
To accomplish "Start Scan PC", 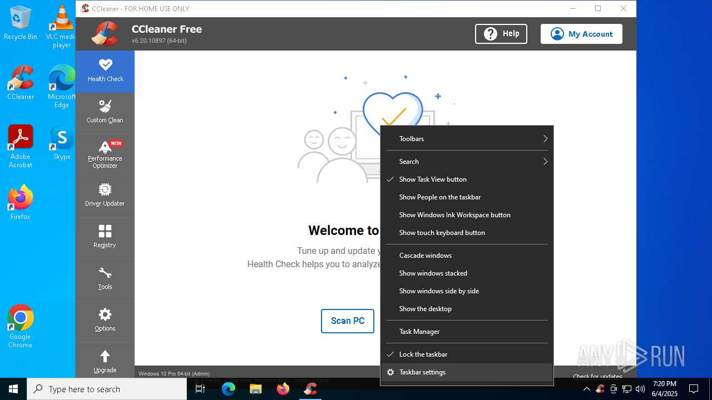I will point(348,321).
